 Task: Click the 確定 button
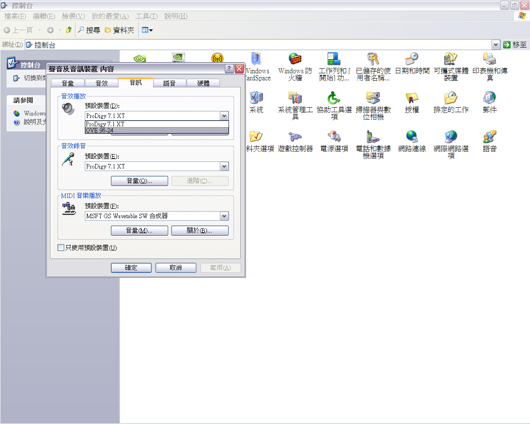131,268
